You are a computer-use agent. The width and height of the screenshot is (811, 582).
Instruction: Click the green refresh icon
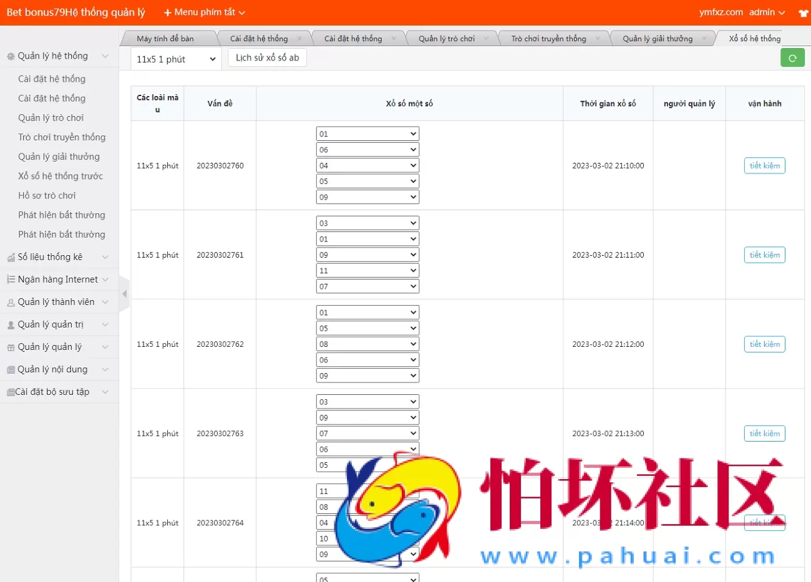click(792, 57)
